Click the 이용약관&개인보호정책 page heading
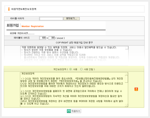The height and width of the screenshot is (118, 150). (24, 9)
